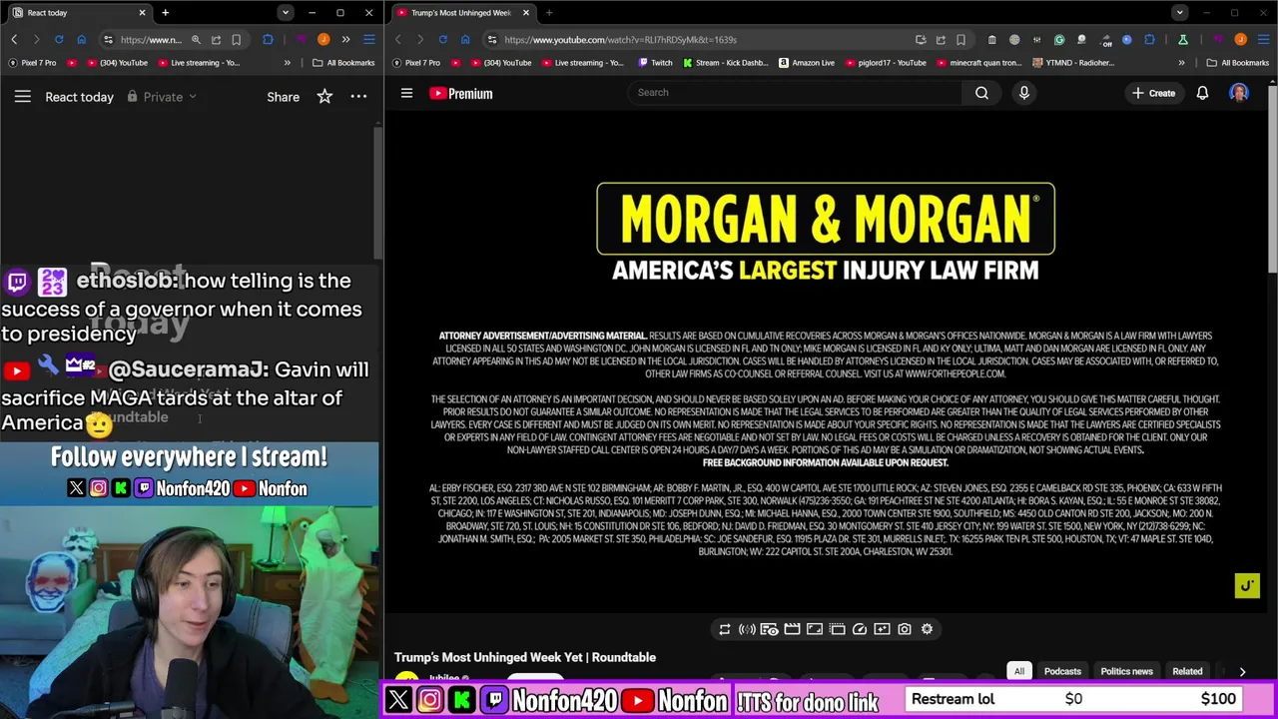This screenshot has width=1278, height=719.
Task: Expand the Private page access dropdown
Action: coord(162,97)
